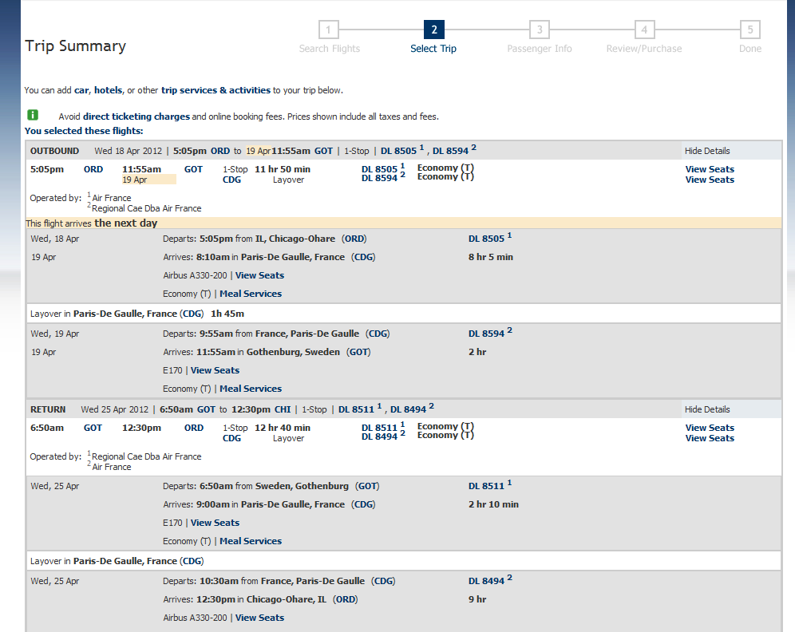Screen dimensions: 795x632
Task: Collapse outbound flight with Hide Details
Action: coord(706,151)
